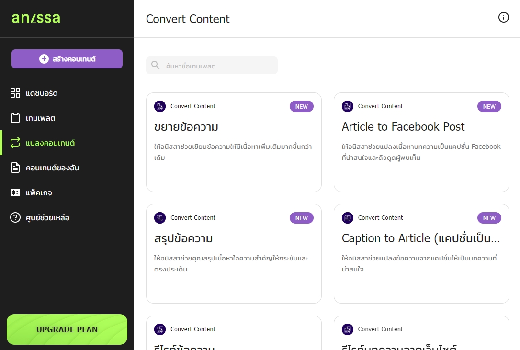Viewport: 520px width, 350px height.
Task: Click the search magnifier icon
Action: coord(155,65)
